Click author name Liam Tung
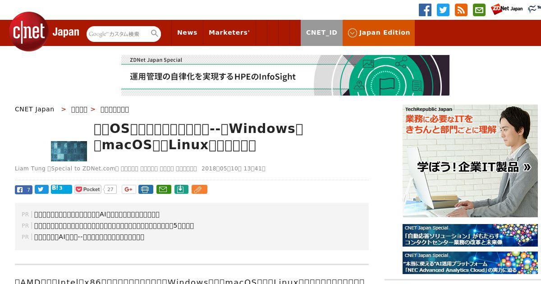 point(30,169)
